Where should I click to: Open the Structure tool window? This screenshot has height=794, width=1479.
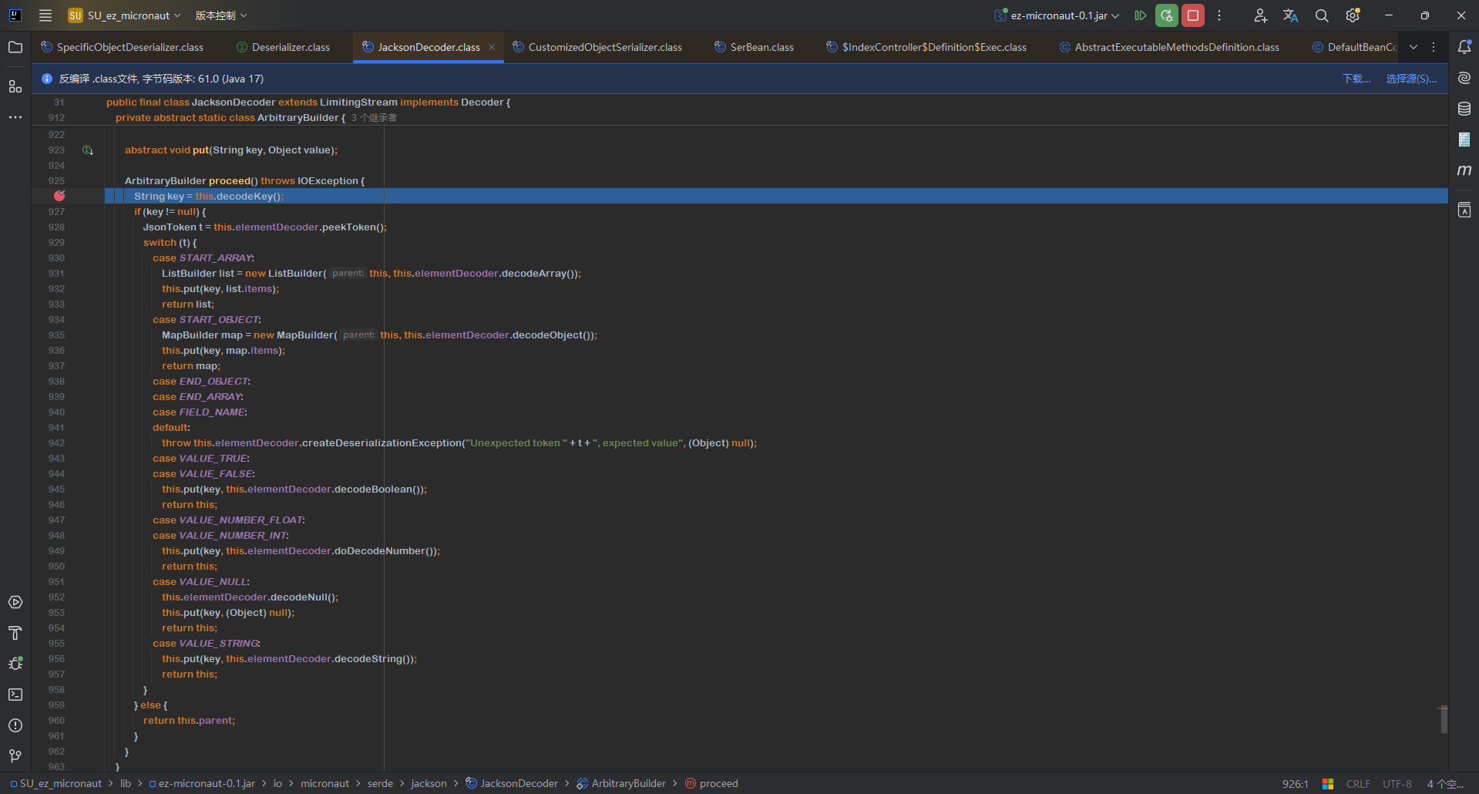15,86
